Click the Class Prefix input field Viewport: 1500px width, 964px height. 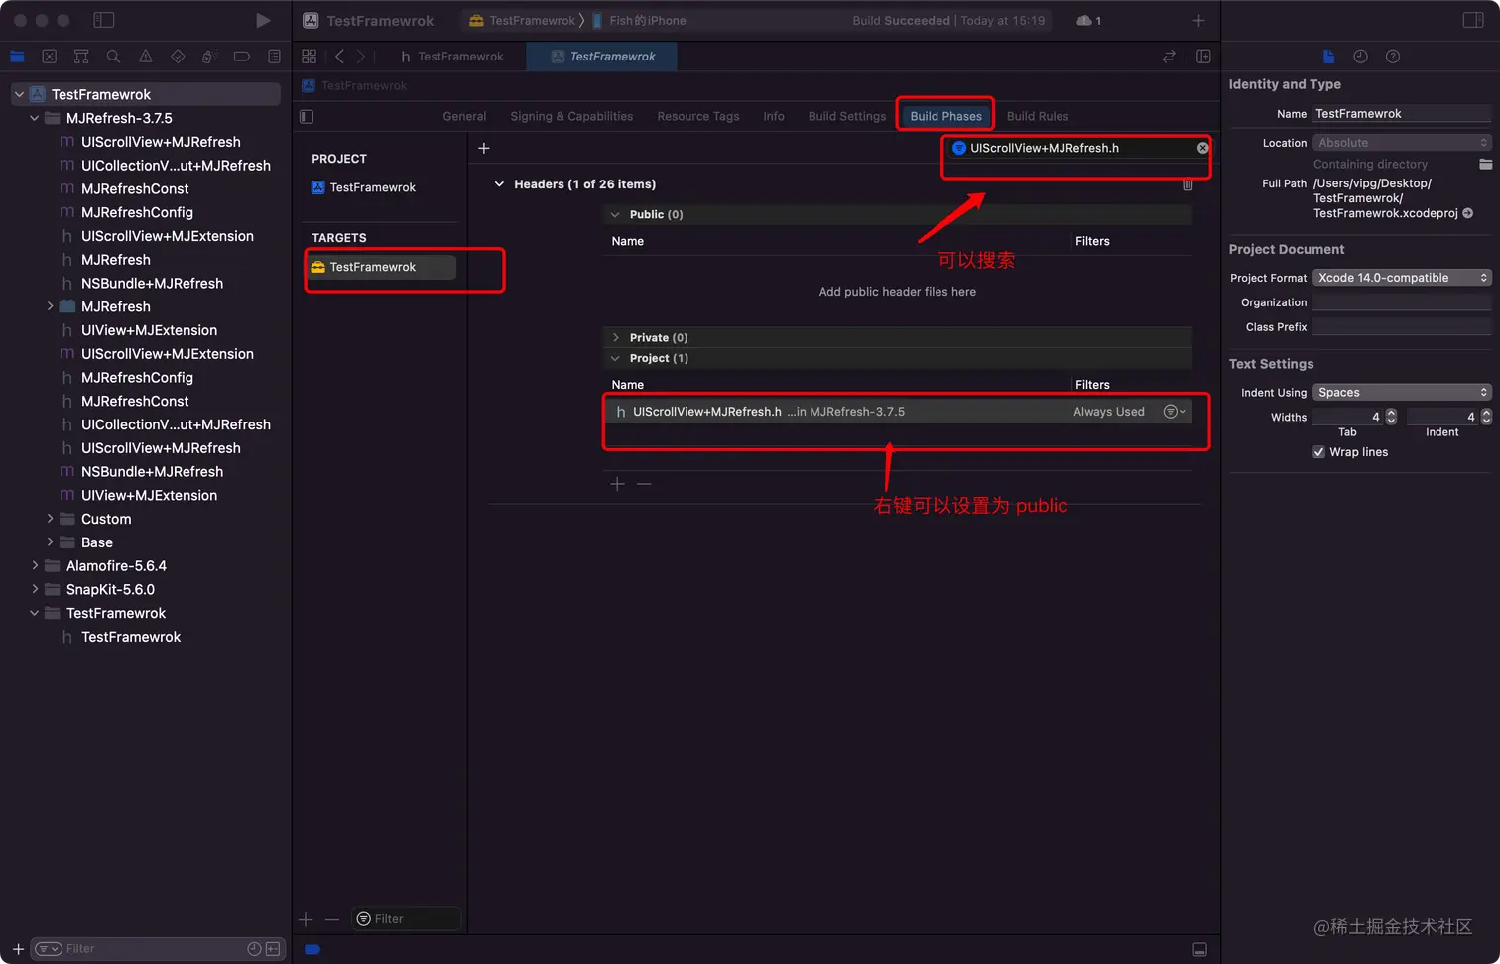click(1402, 327)
